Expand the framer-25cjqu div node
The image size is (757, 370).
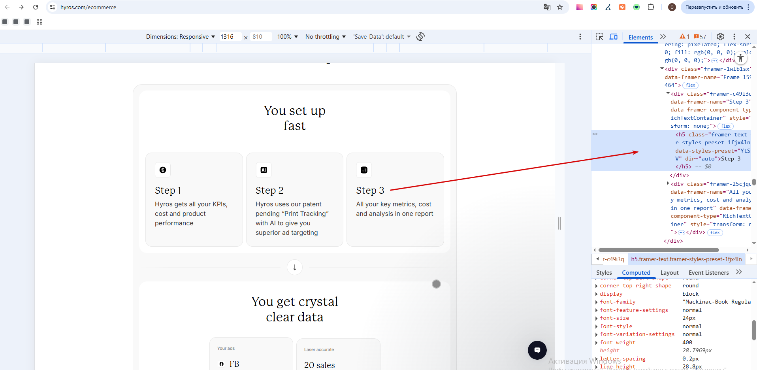pyautogui.click(x=668, y=183)
